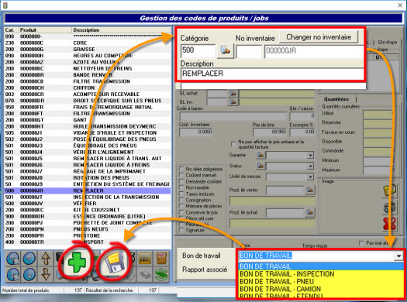Click the EXIT door icon

tap(161, 259)
